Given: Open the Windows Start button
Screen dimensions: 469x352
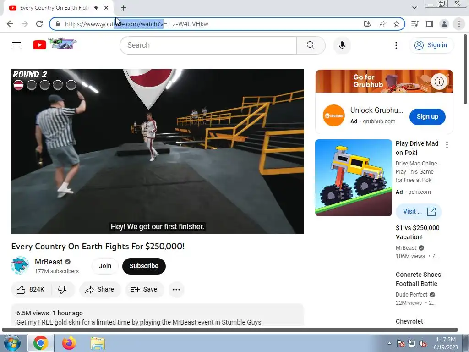Looking at the screenshot, I should click(12, 343).
